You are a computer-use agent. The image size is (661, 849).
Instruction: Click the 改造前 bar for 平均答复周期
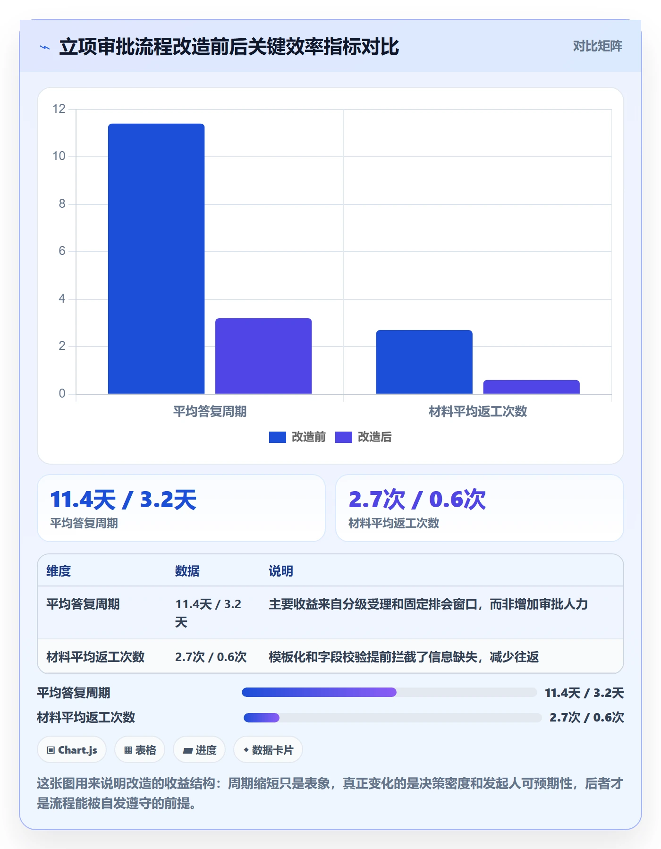[156, 259]
